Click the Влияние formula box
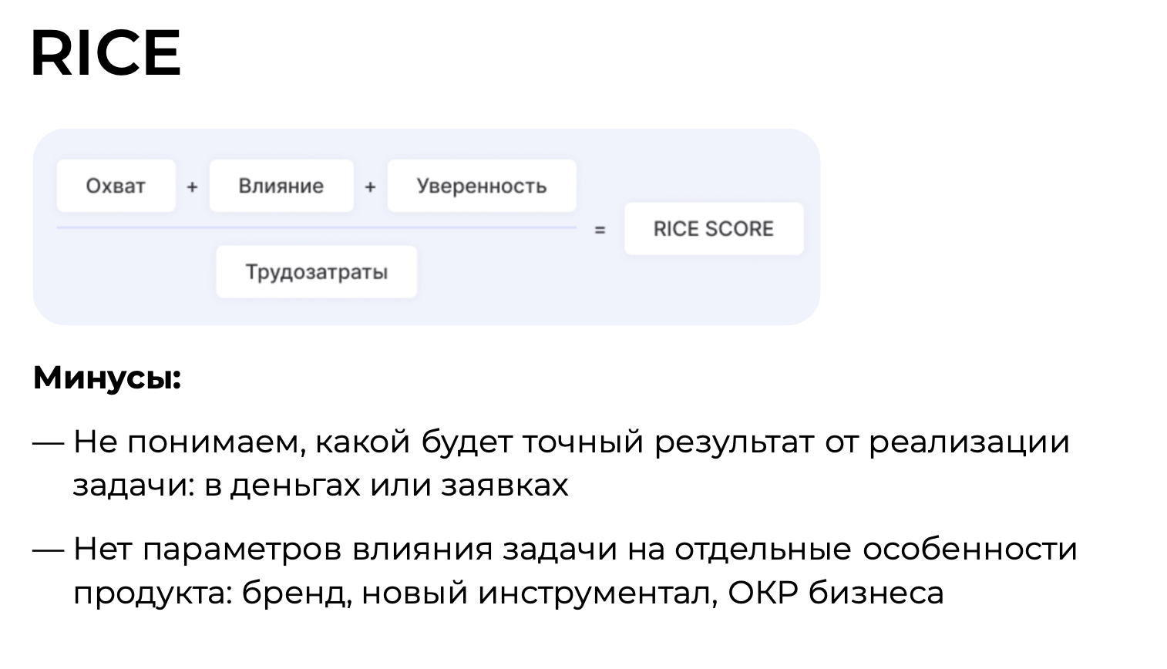The height and width of the screenshot is (669, 1167). point(281,186)
